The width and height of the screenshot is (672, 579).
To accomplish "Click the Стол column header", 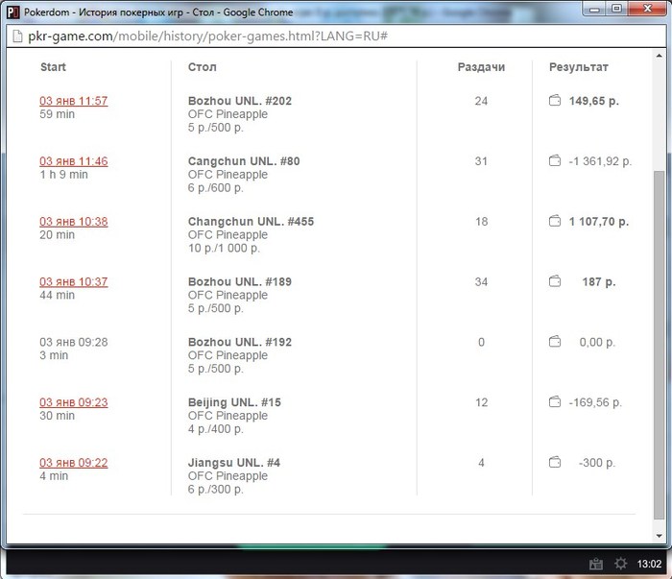I will [202, 67].
